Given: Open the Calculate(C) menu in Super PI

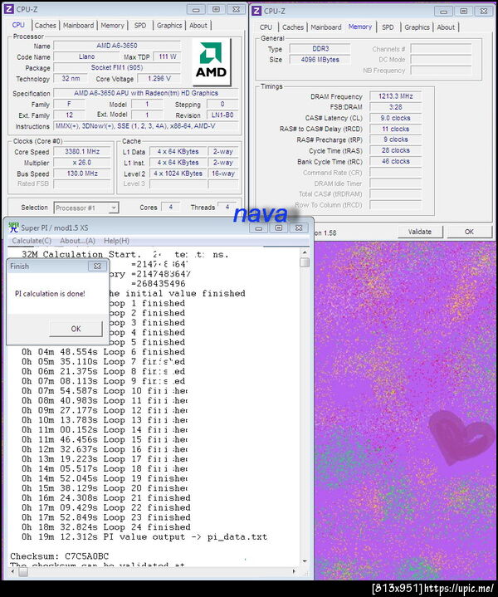Looking at the screenshot, I should pyautogui.click(x=32, y=241).
